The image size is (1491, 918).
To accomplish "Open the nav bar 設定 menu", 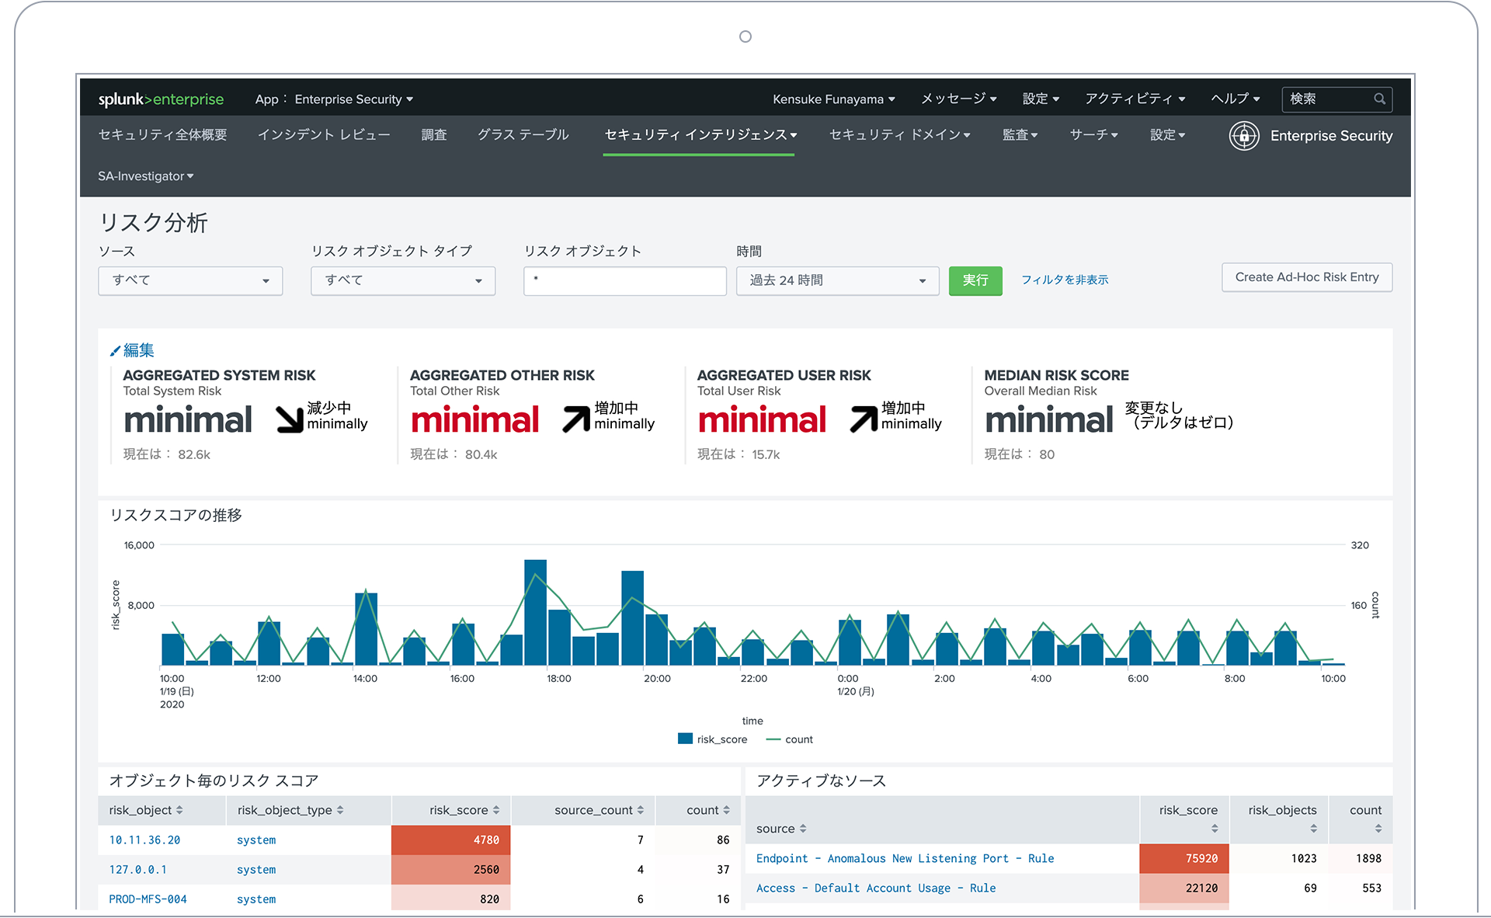I will tap(1167, 135).
